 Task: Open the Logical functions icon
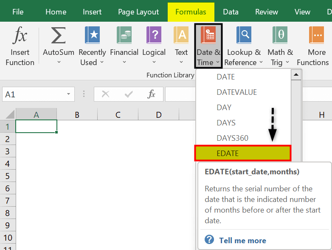pos(154,35)
